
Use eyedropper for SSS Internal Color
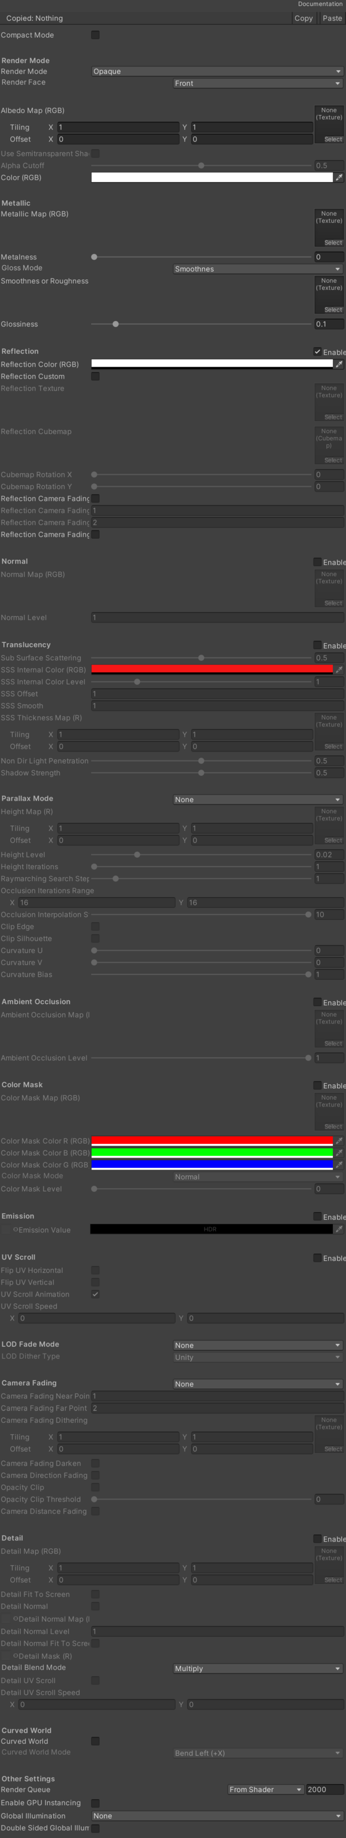click(339, 670)
